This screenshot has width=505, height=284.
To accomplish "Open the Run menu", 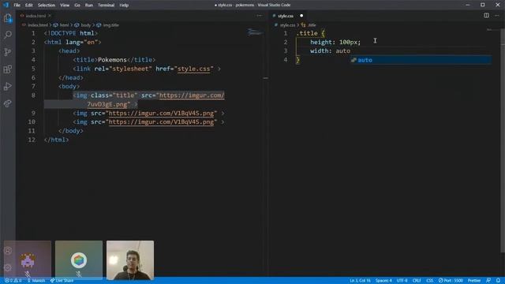I will [89, 6].
